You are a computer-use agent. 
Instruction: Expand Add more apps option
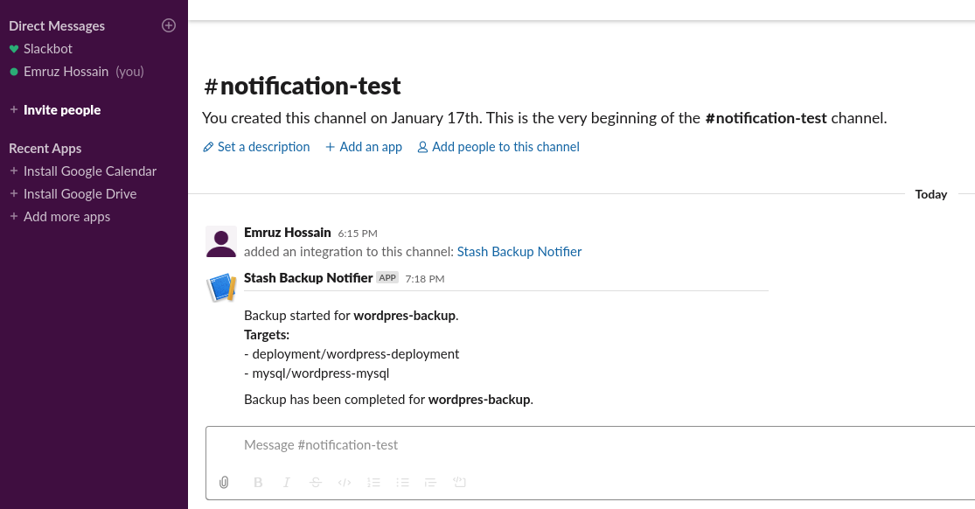tap(66, 217)
